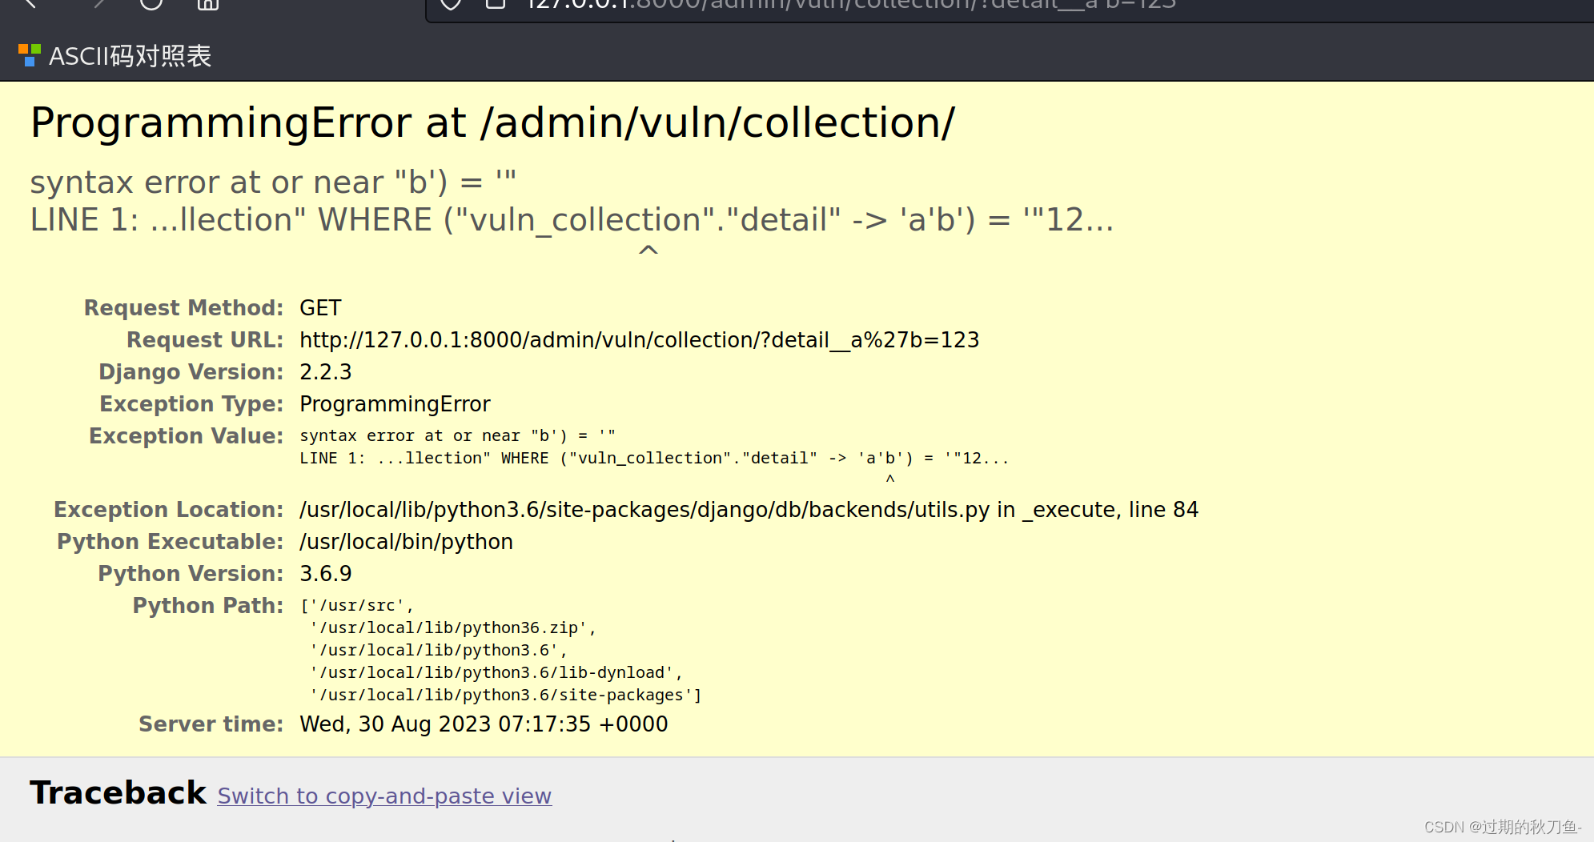Screen dimensions: 1594x842
Task: Click the /usr/local/bin/python value
Action: click(406, 542)
